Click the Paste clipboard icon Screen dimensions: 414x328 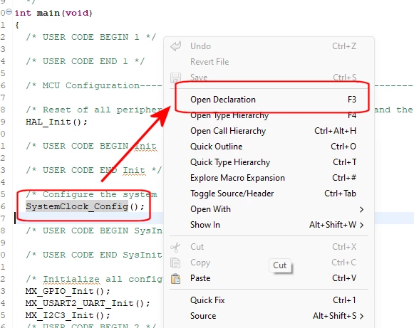pyautogui.click(x=175, y=278)
